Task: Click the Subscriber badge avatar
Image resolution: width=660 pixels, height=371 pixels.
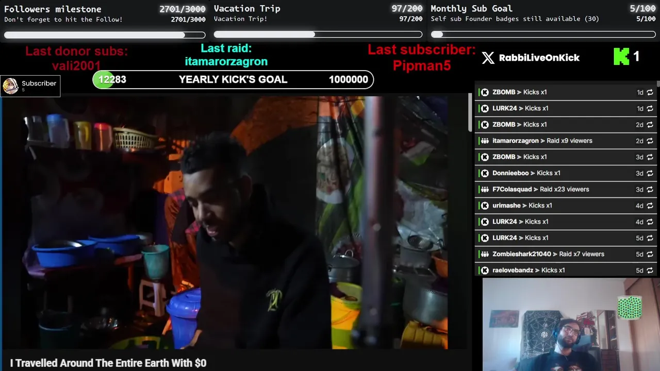Action: (10, 86)
